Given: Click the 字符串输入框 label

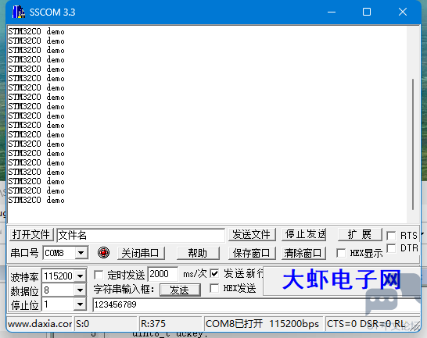Looking at the screenshot, I should (124, 289).
